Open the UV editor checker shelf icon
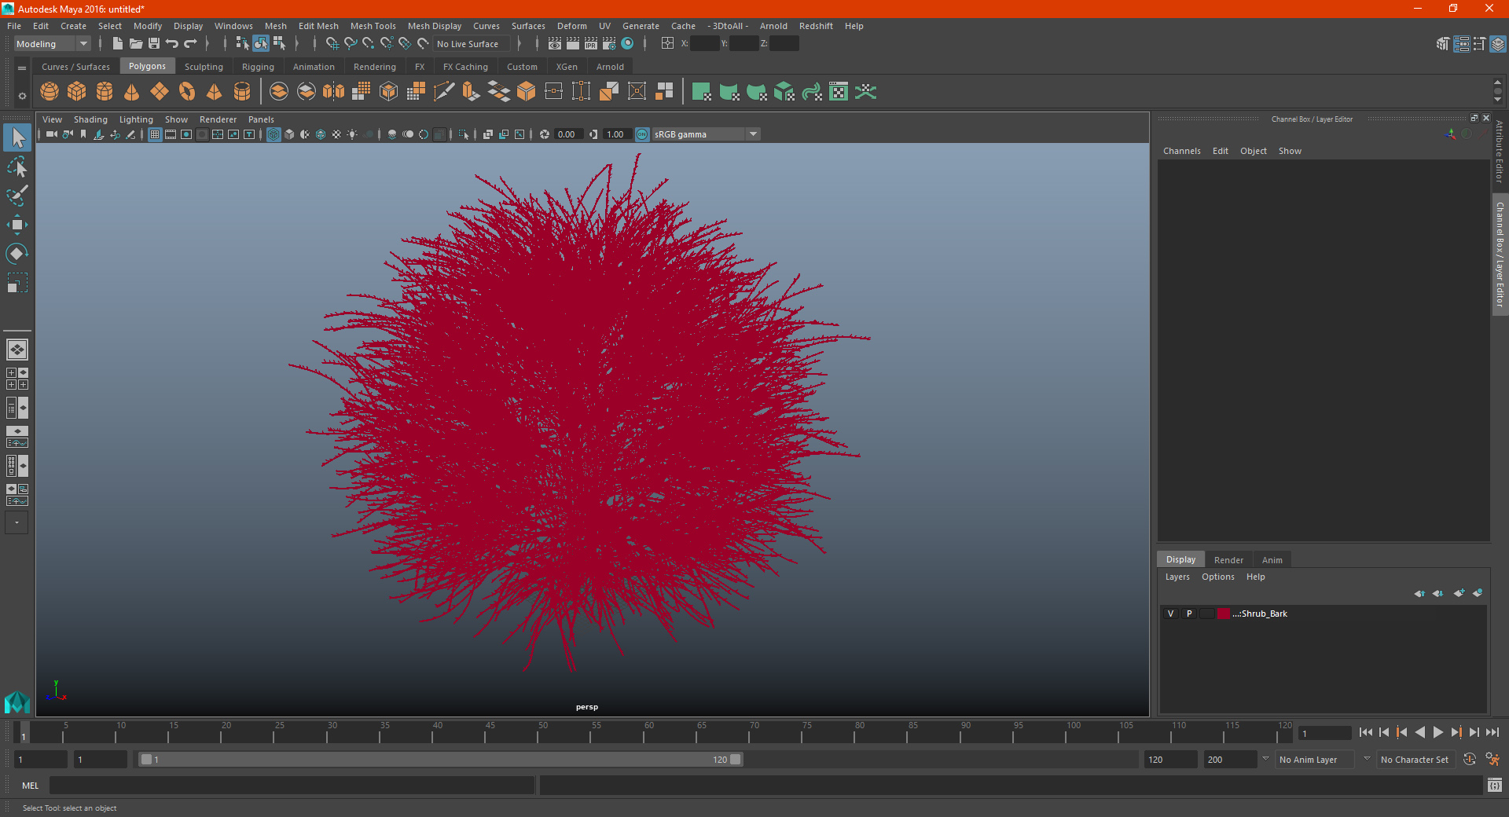This screenshot has height=817, width=1509. click(x=839, y=92)
